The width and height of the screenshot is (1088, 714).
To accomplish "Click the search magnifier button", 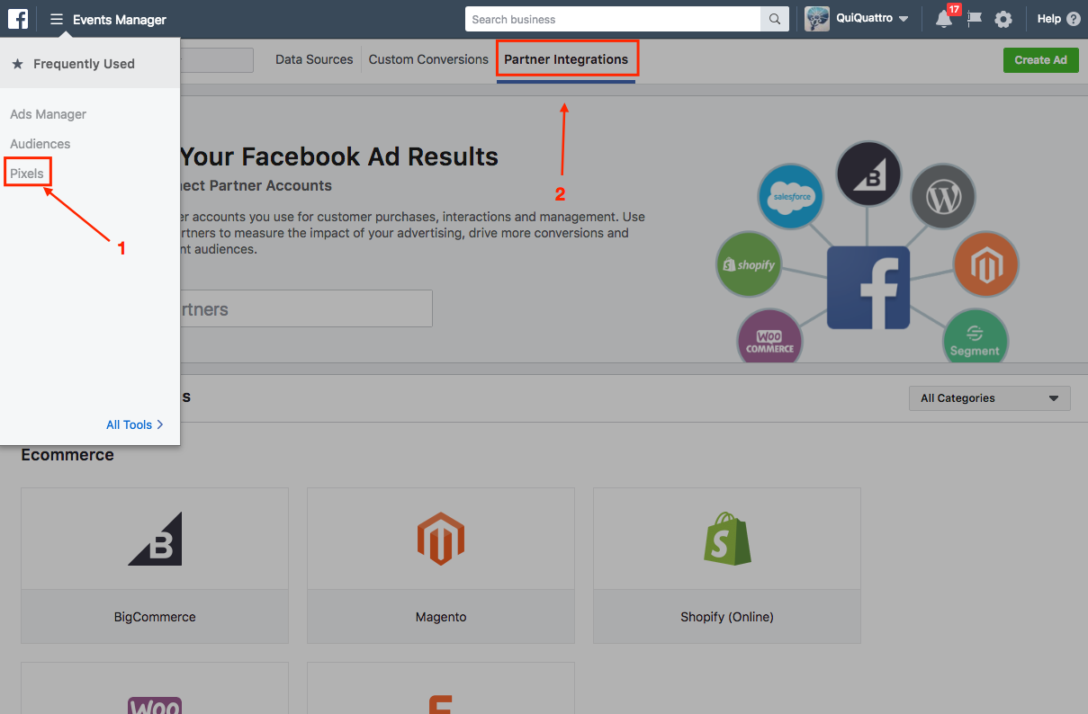I will [x=774, y=19].
